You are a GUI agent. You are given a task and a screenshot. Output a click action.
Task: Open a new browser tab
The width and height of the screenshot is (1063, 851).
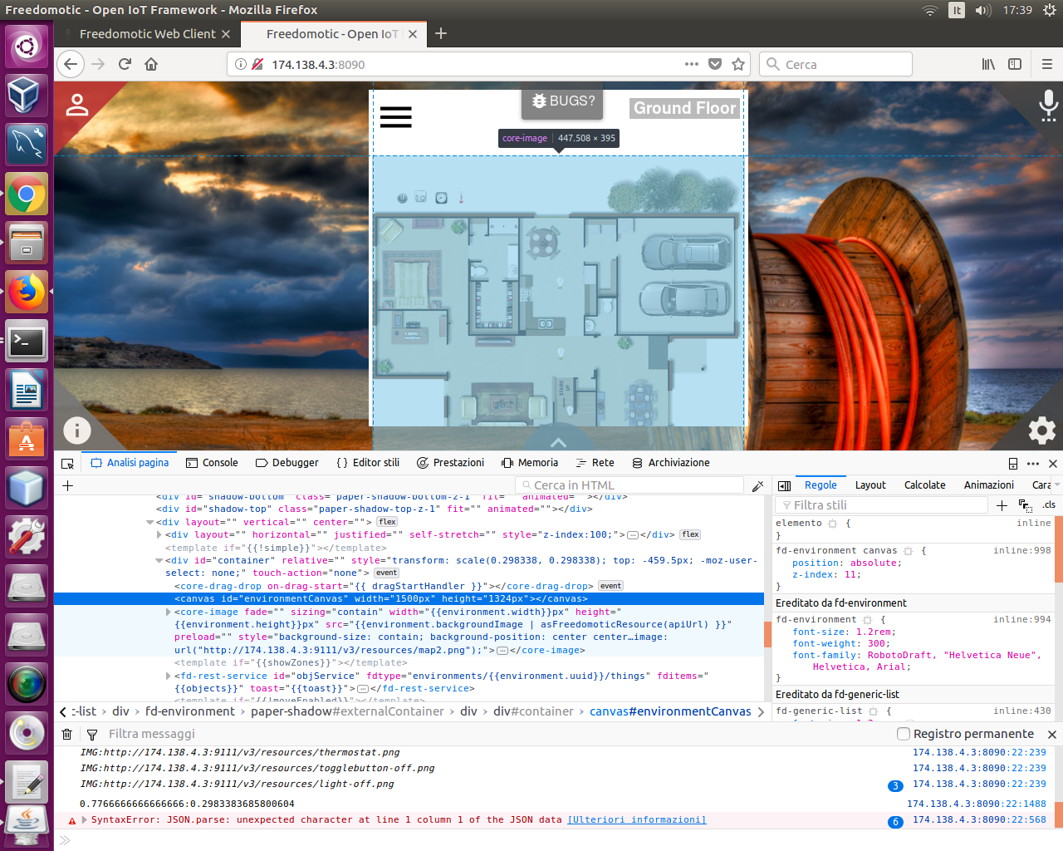click(x=441, y=33)
